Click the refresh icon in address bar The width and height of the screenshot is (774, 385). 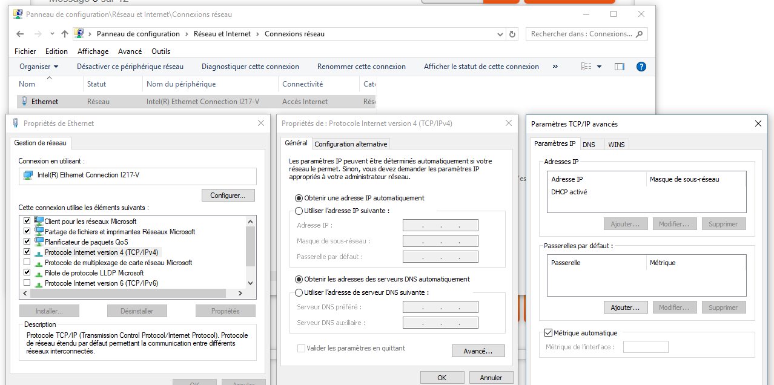[x=513, y=35]
